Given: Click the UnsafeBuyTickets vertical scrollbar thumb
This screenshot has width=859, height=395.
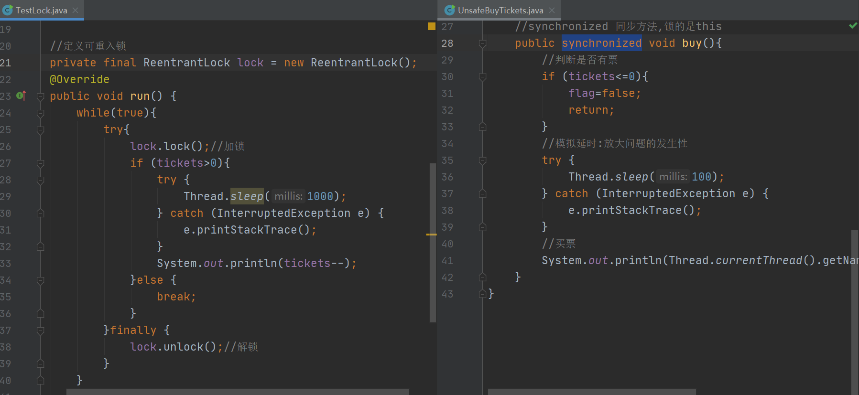Looking at the screenshot, I should click(855, 312).
